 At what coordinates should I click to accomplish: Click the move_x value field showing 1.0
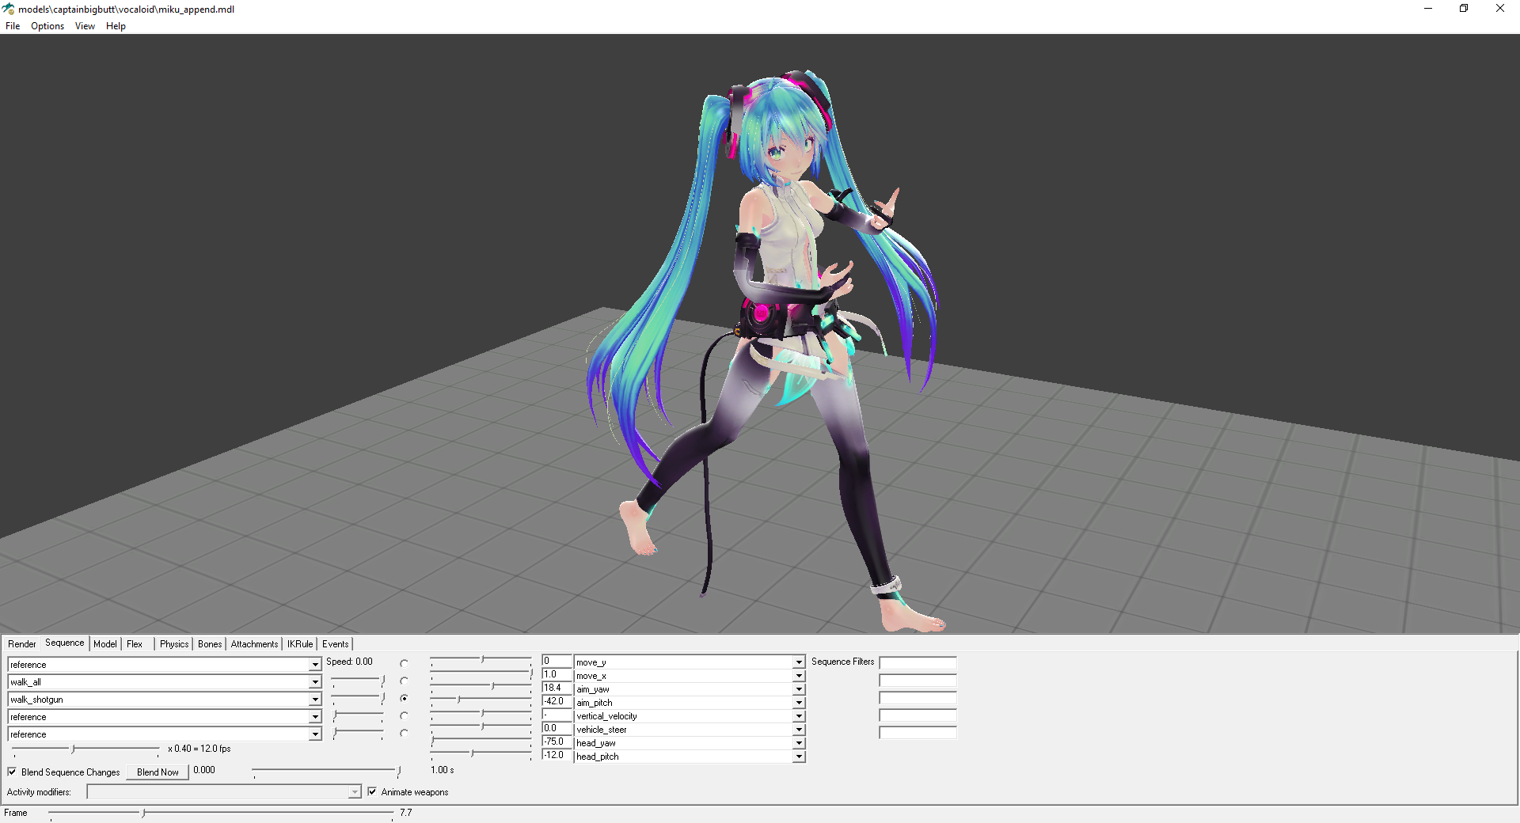(557, 674)
